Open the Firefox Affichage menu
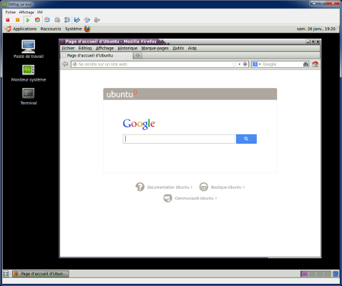Image resolution: width=342 pixels, height=286 pixels. coord(104,48)
